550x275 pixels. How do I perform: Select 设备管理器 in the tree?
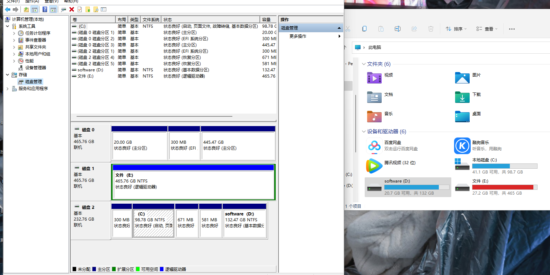pos(36,68)
